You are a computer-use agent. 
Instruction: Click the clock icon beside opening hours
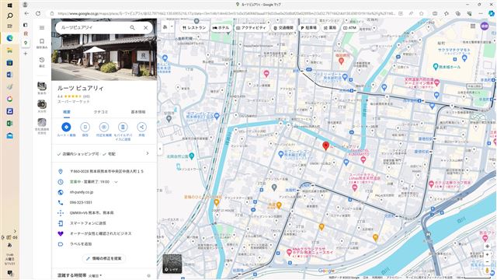click(x=61, y=182)
